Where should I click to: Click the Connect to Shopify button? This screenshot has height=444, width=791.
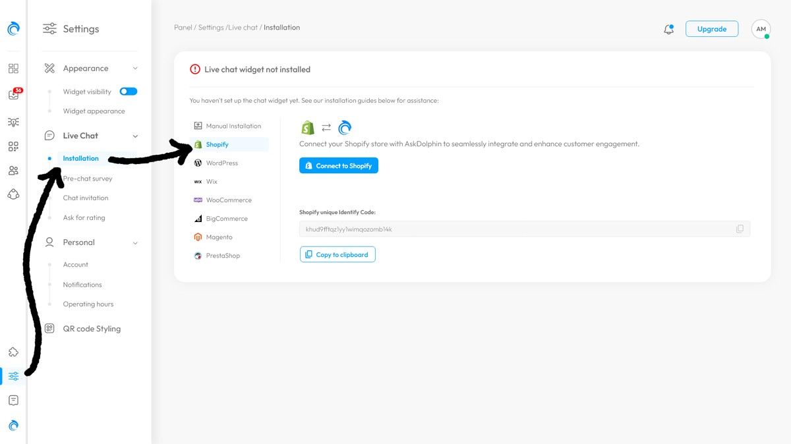tap(339, 165)
